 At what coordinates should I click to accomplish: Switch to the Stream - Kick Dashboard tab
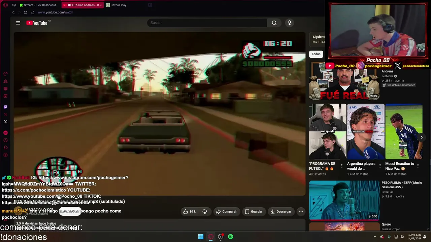pos(40,5)
